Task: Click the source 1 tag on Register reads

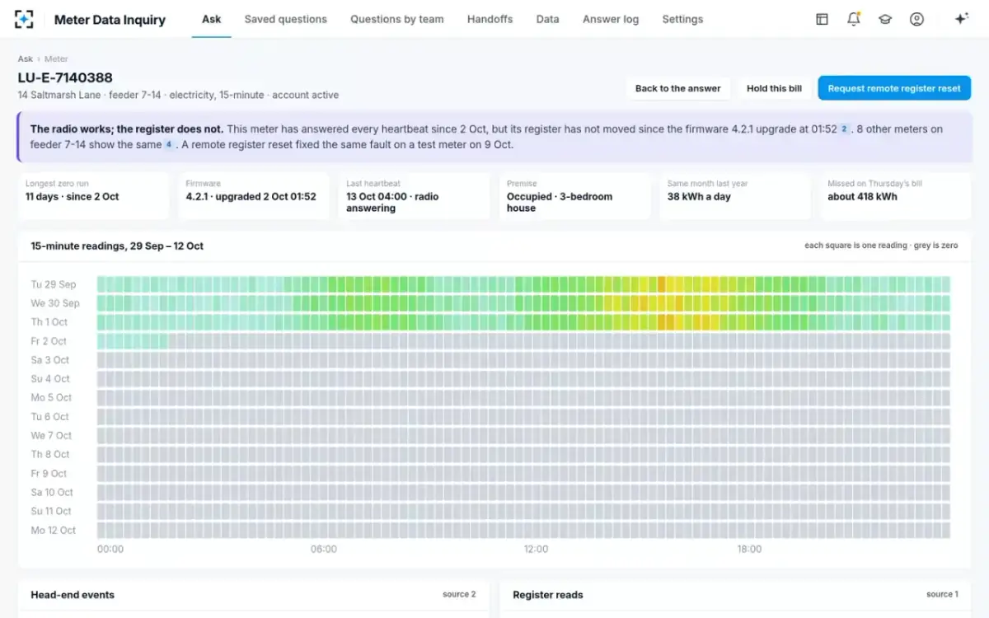Action: [x=942, y=594]
